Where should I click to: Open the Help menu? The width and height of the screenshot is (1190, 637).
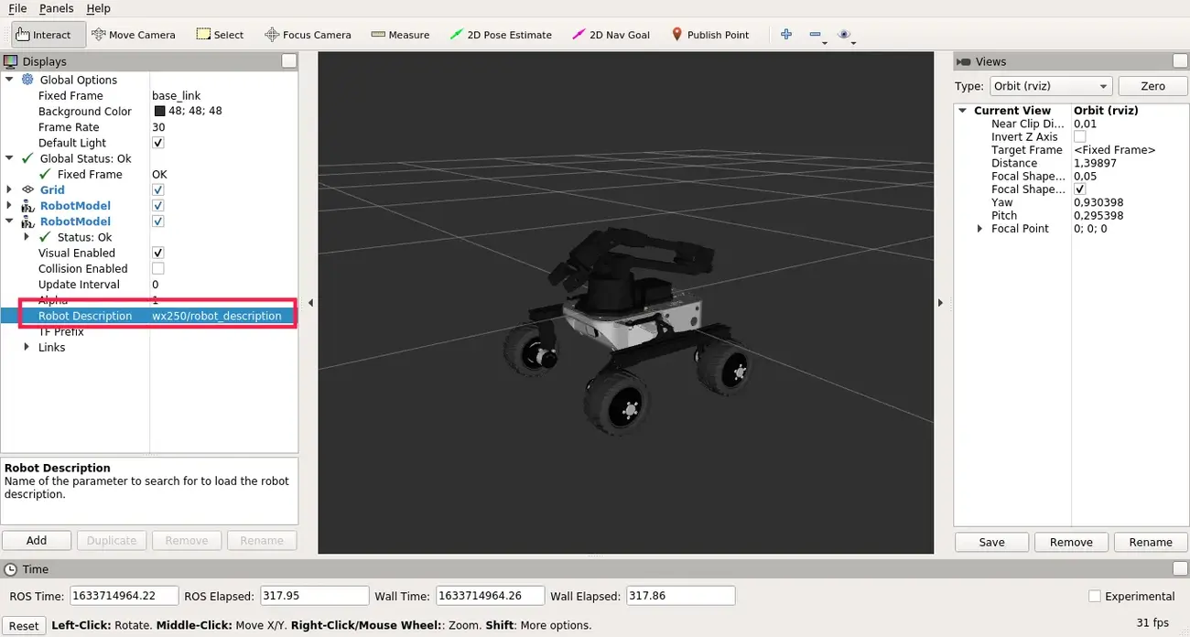tap(98, 8)
